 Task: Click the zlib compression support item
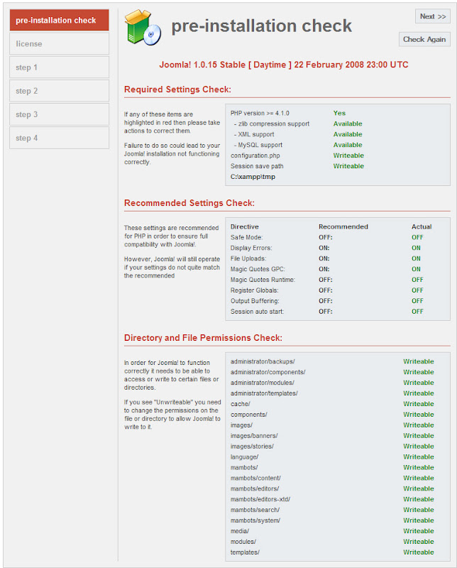click(x=272, y=124)
